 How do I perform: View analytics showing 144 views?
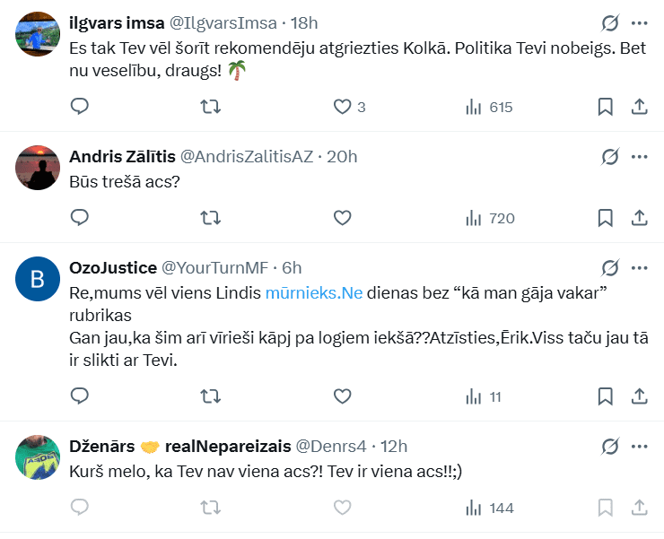(x=489, y=508)
